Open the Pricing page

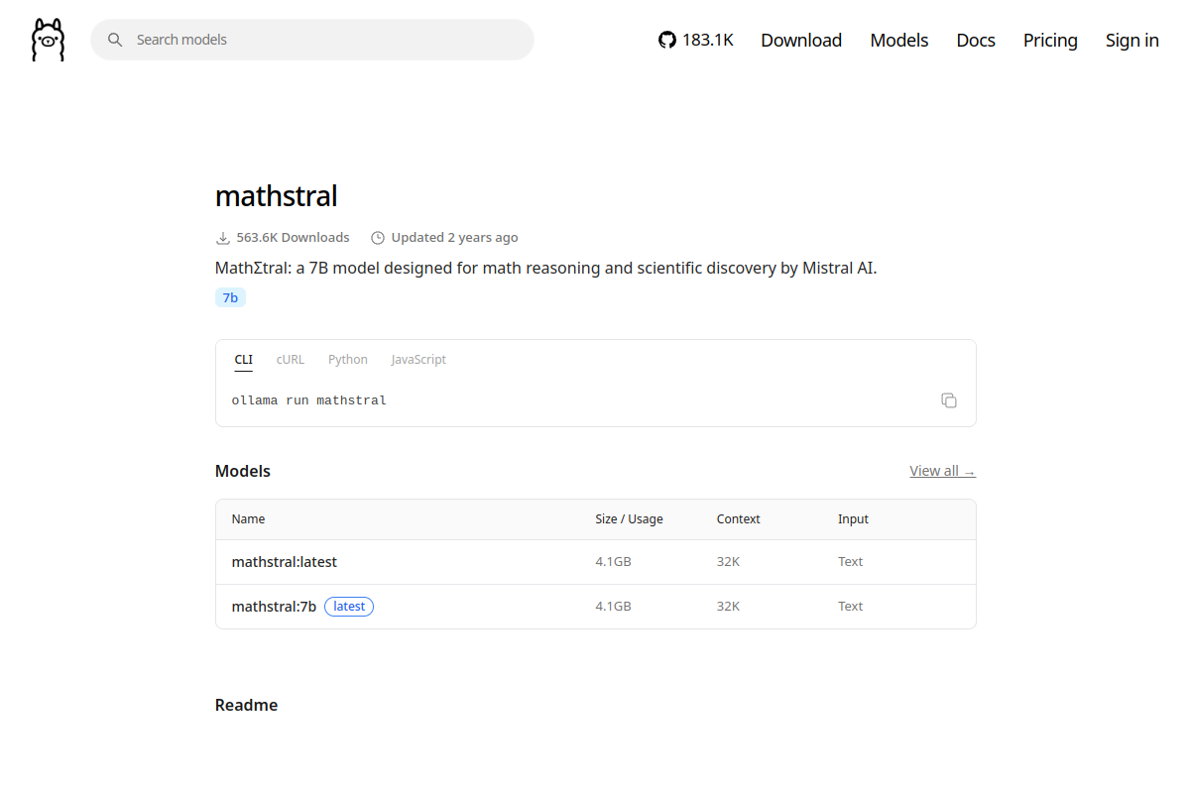1050,40
